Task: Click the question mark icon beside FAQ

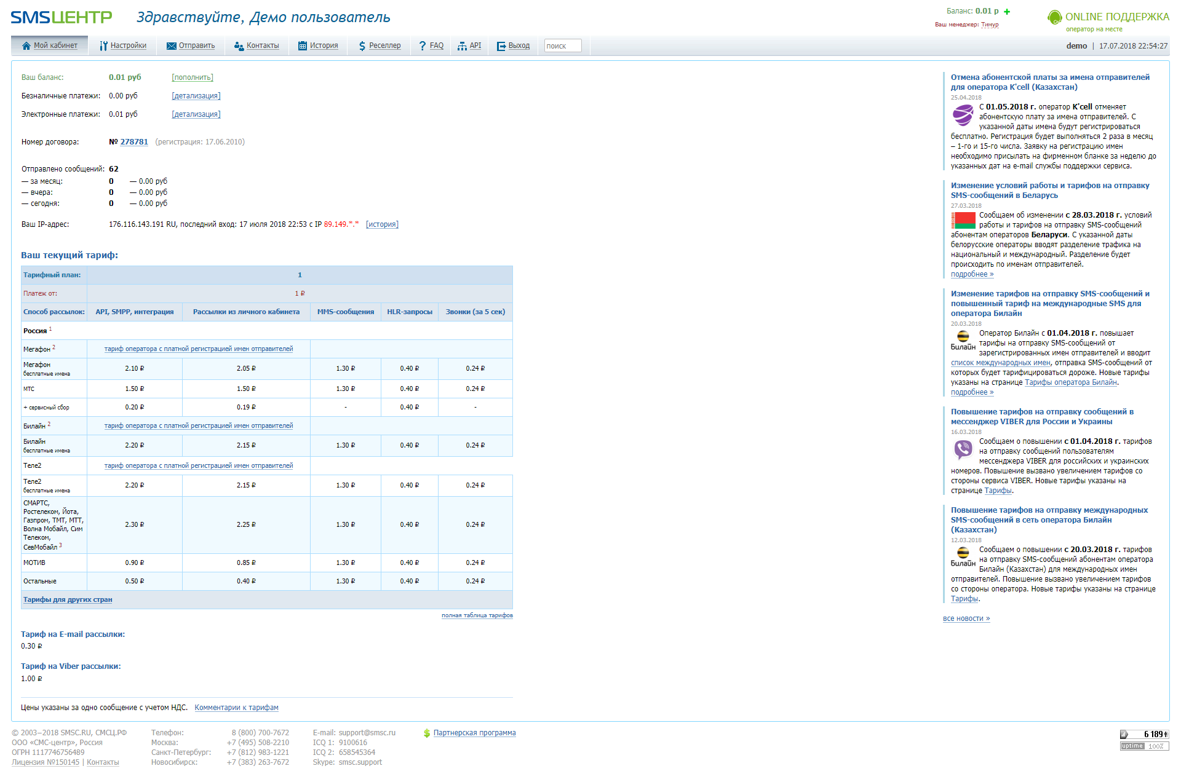Action: pos(423,46)
